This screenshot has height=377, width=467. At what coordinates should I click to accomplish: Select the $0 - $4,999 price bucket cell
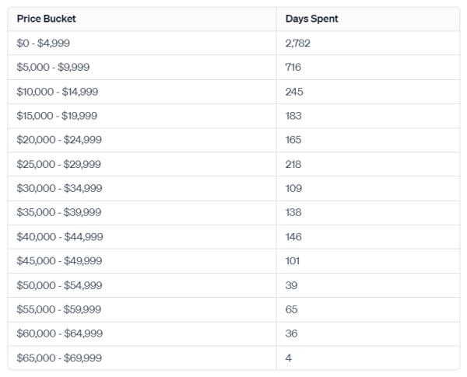pos(48,44)
